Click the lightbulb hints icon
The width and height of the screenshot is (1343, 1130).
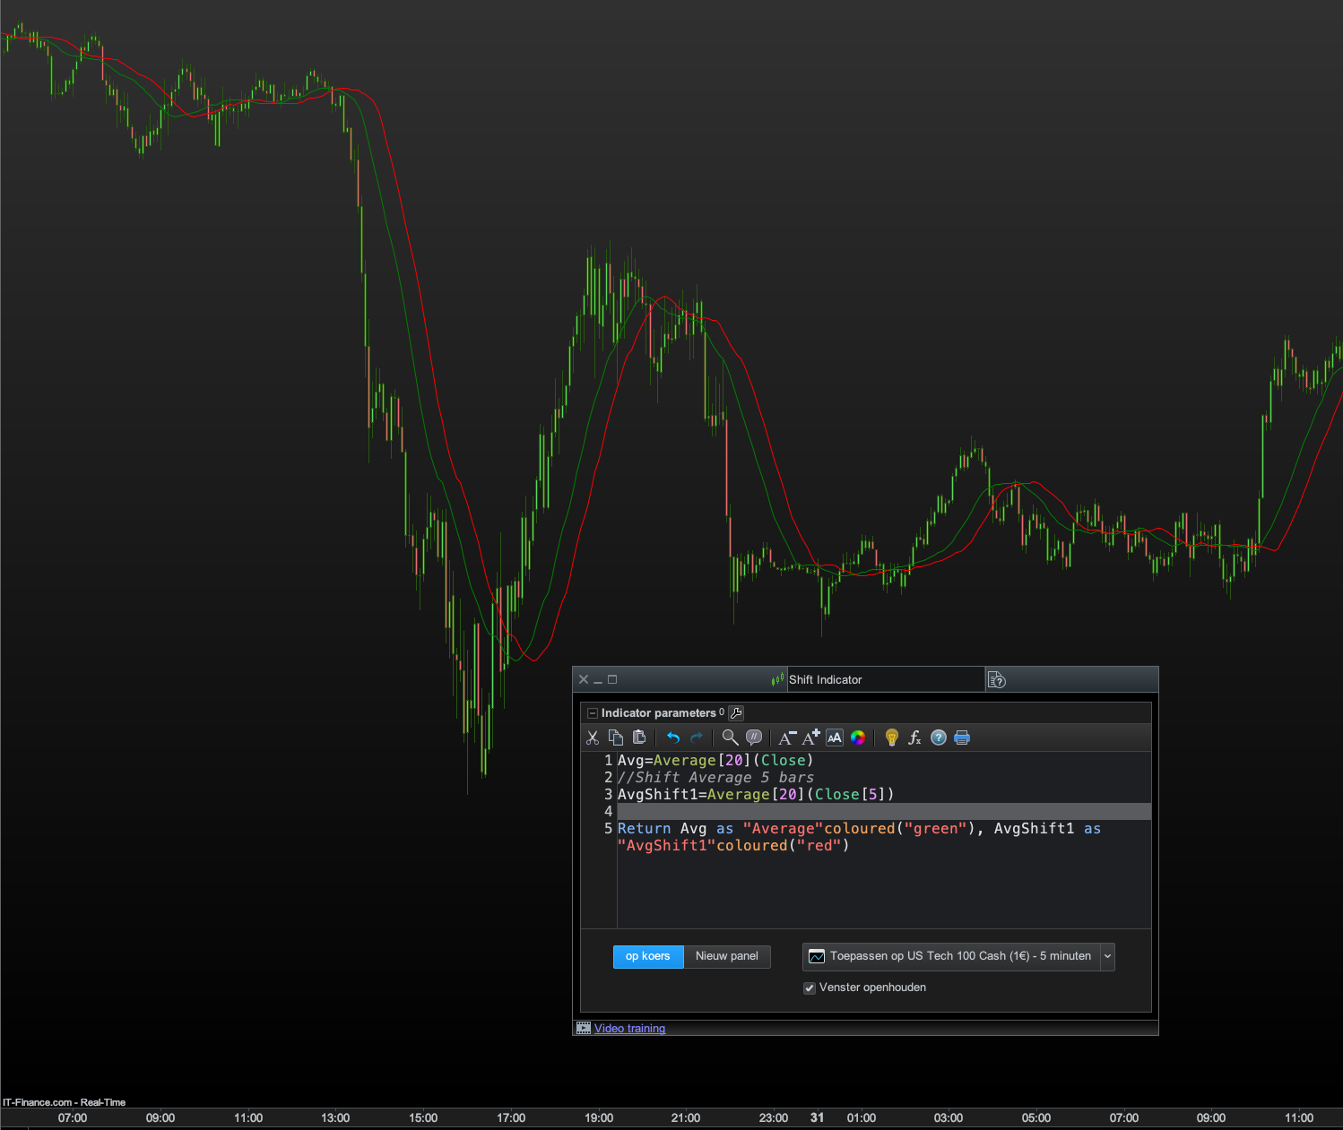point(891,738)
